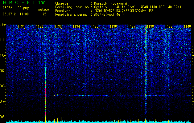The image size is (194, 123).
Task: Click the 1134 time marker
Action: 76,26
